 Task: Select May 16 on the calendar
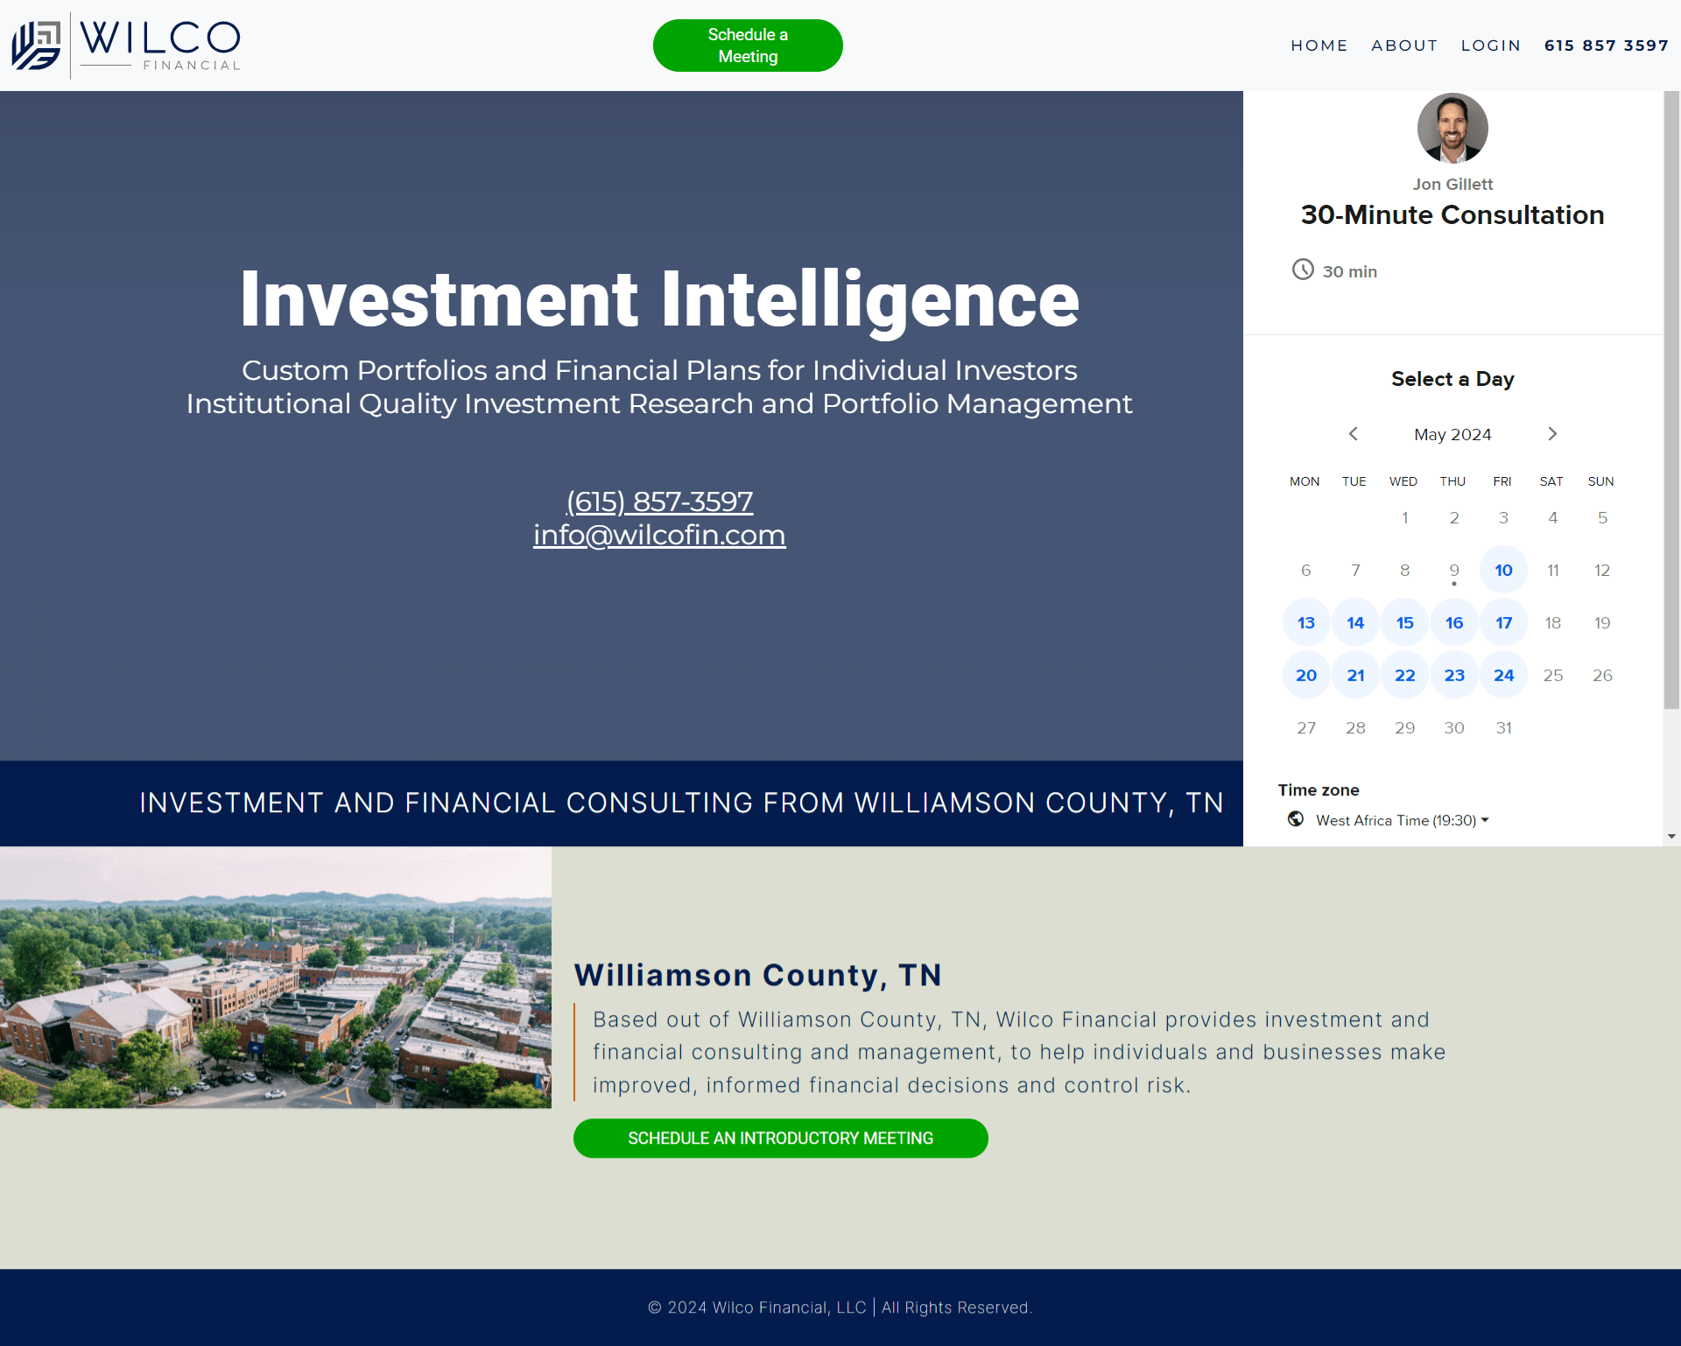1454,623
